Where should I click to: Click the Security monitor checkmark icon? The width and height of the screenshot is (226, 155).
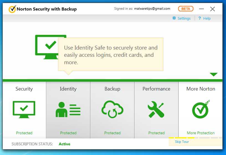[24, 109]
